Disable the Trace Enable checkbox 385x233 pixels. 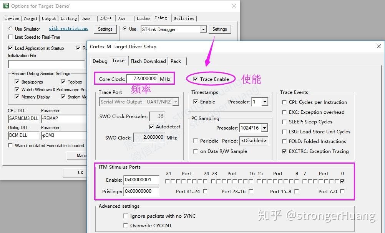[x=196, y=78]
